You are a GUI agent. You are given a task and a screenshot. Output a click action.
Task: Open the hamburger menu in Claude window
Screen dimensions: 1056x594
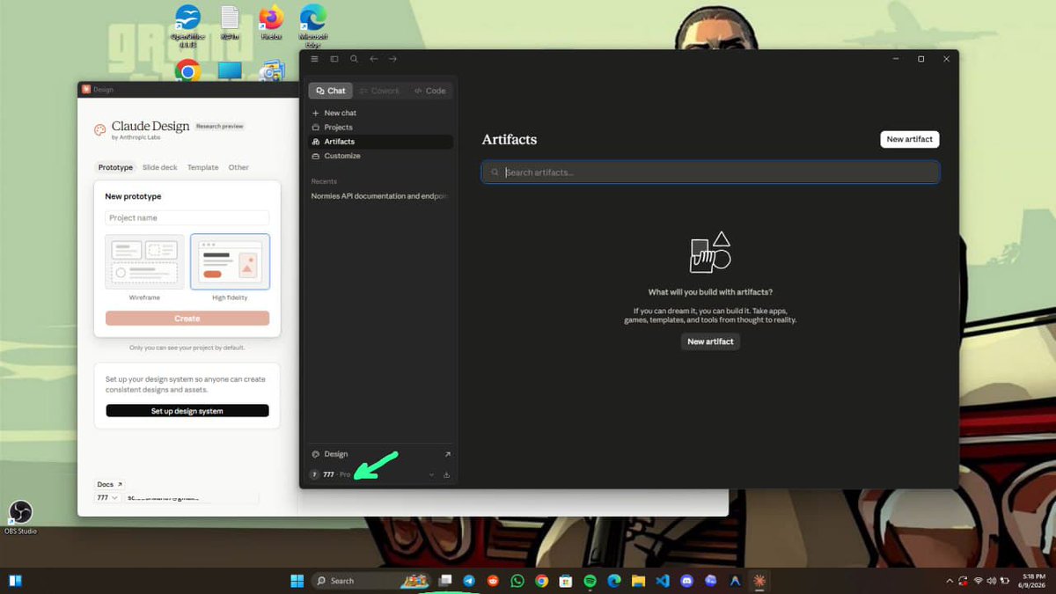(315, 59)
